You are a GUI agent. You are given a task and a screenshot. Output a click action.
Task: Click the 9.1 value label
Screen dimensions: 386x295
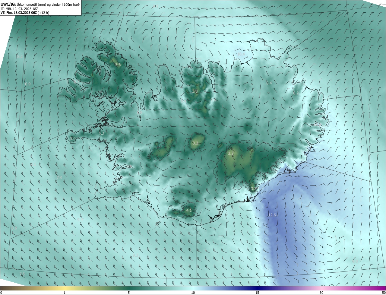click(x=33, y=165)
